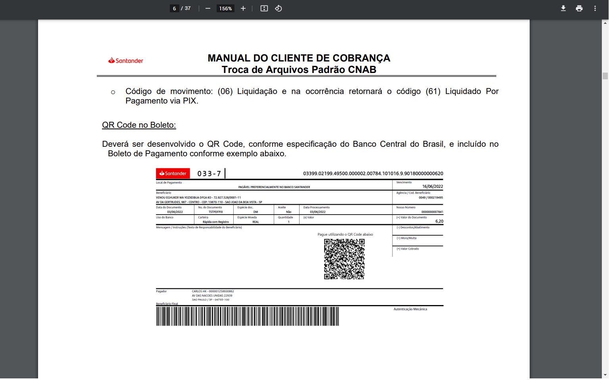Click the zoom out minus icon
Viewport: 609px width, 380px height.
[207, 8]
